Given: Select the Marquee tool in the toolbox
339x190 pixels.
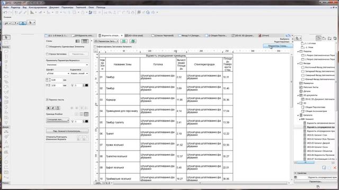Looking at the screenshot, I should [6, 42].
